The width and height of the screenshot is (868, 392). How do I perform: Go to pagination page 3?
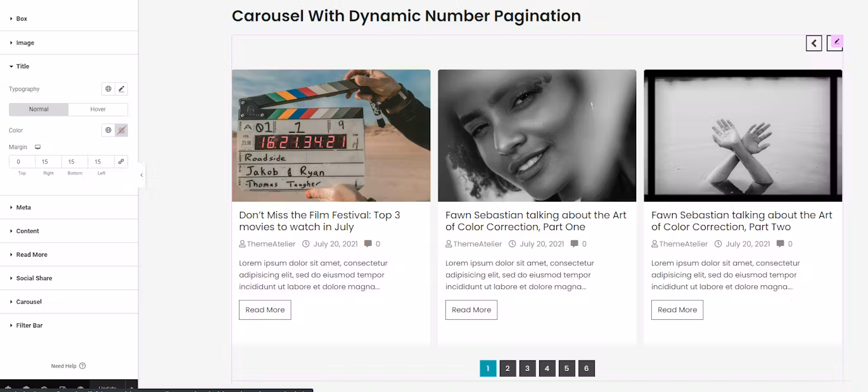click(527, 369)
